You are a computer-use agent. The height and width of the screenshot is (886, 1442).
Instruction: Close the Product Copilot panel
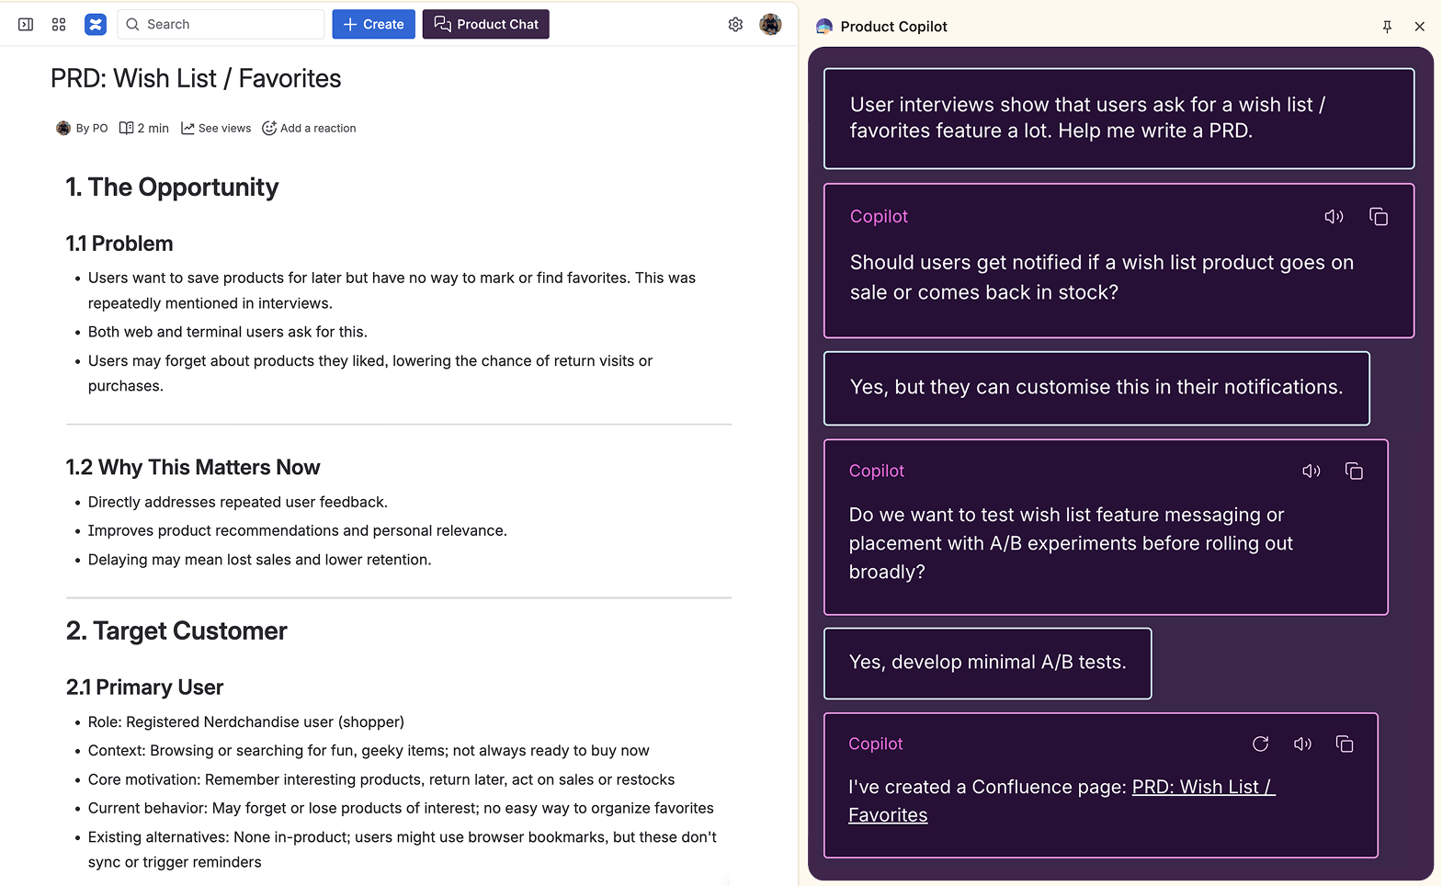(x=1419, y=27)
